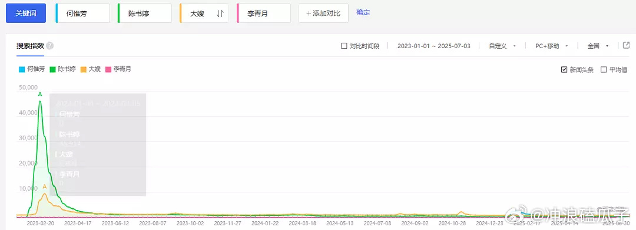The image size is (636, 230).
Task: Click the orange A news marker on chart
Action: point(45,187)
